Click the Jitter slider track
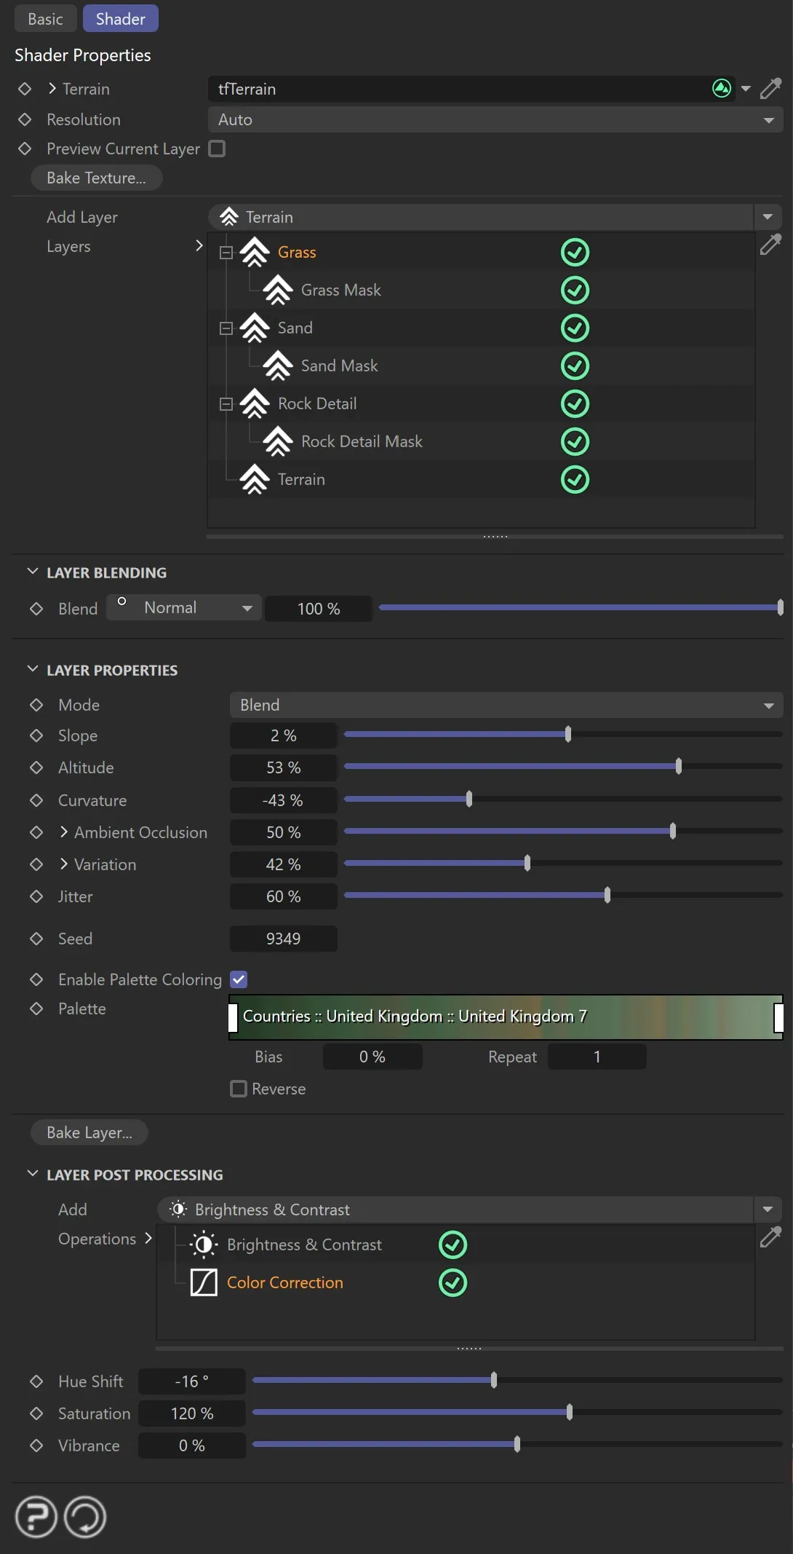This screenshot has width=793, height=1554. pyautogui.click(x=563, y=895)
